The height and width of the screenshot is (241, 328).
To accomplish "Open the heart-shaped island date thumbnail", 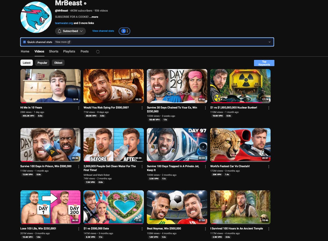I will [114, 207].
